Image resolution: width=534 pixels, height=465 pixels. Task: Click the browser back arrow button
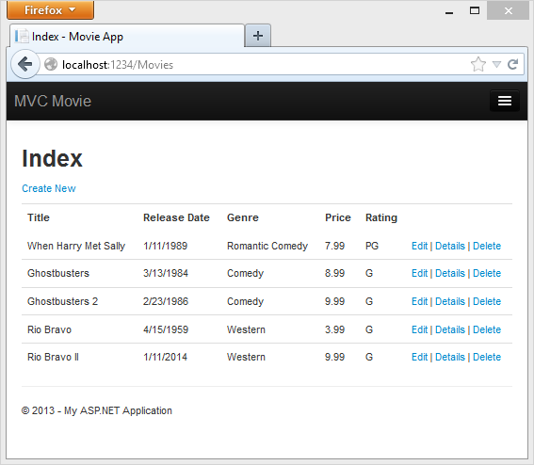tap(25, 64)
